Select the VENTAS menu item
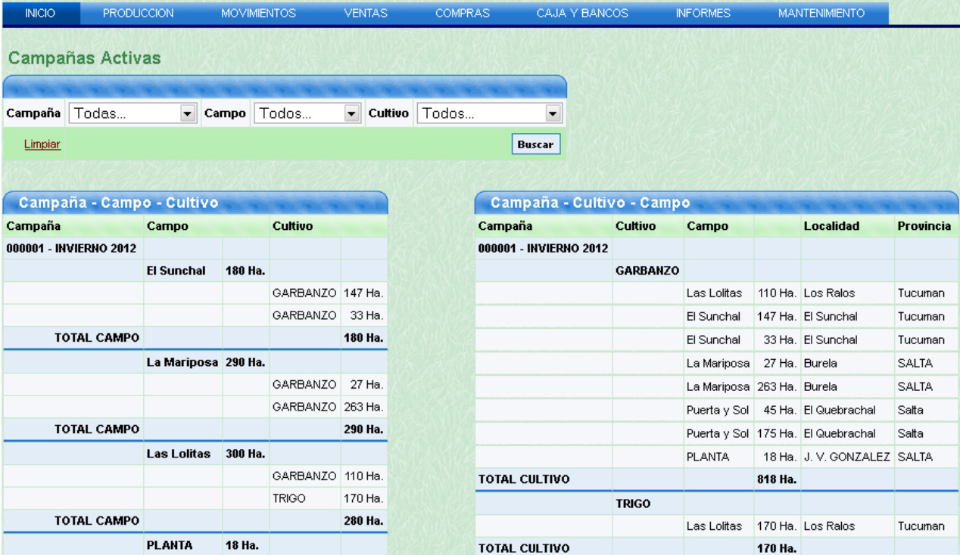Screen dimensions: 960x555 [x=366, y=14]
